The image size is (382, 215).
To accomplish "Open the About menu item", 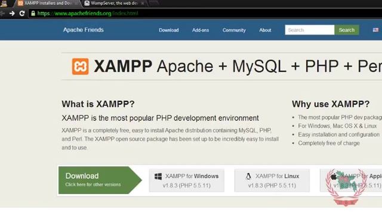I will pos(265,30).
